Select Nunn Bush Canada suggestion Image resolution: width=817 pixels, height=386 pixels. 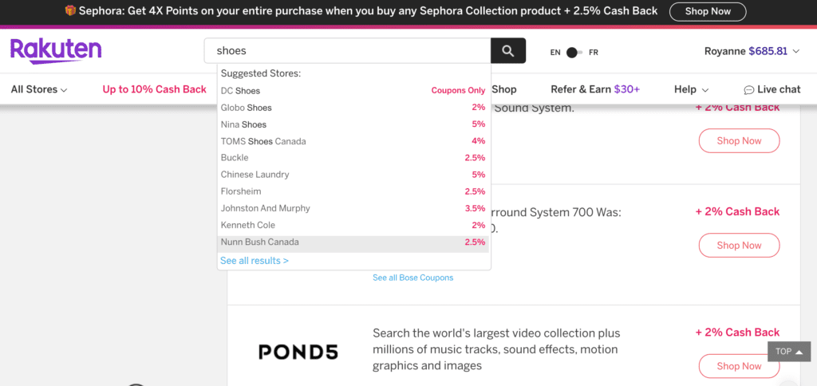click(x=353, y=242)
